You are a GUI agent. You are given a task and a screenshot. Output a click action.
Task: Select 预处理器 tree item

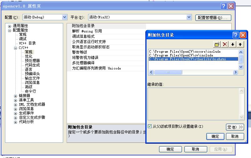point(32,61)
